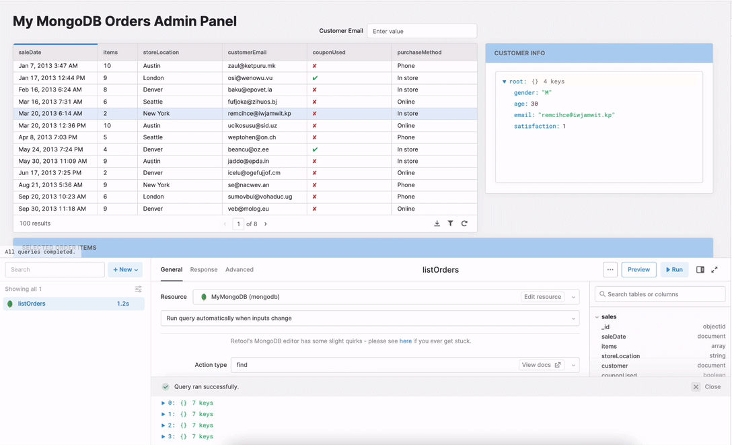Click the Edit resource button
The width and height of the screenshot is (732, 445).
(x=542, y=297)
